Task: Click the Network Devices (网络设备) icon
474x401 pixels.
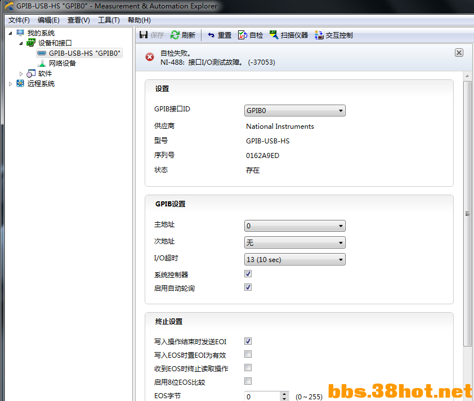Action: click(42, 63)
